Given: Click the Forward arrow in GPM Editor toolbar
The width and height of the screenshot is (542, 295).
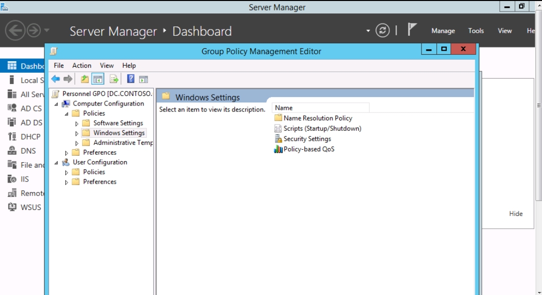Looking at the screenshot, I should 68,79.
